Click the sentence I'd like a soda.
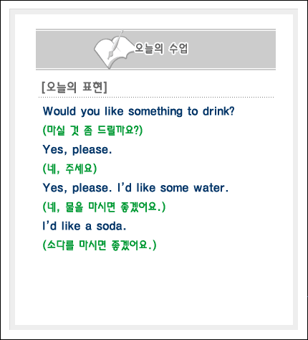Viewport: 308px width, 340px height. tap(85, 226)
